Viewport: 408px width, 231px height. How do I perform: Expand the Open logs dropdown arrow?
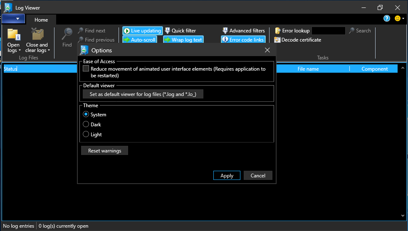tap(20, 51)
